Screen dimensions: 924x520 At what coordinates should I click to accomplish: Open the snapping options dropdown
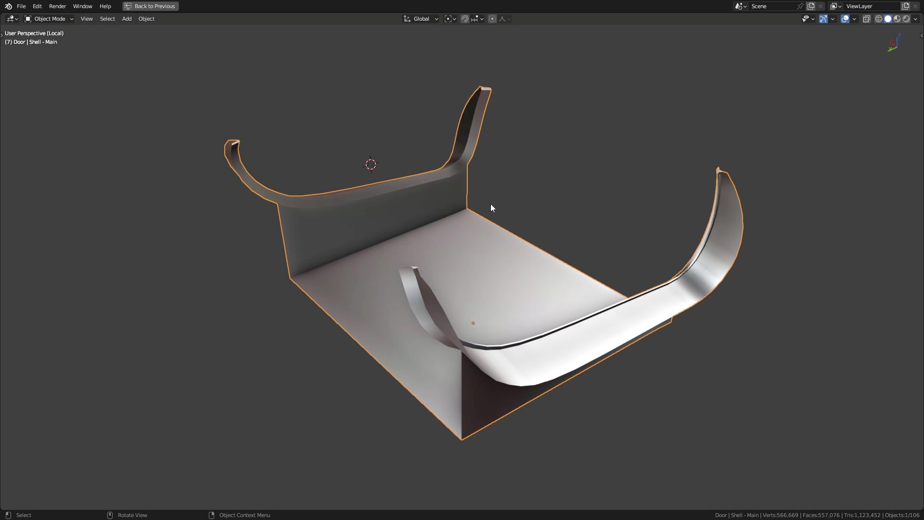(477, 19)
